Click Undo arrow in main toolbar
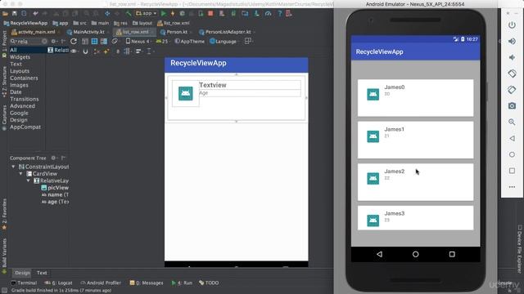524x294 pixels. (x=35, y=14)
